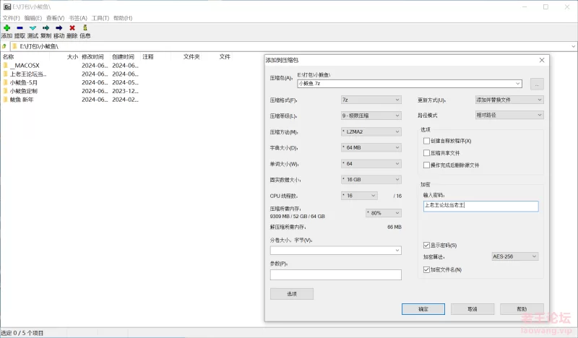Viewport: 578px width, 338px height.
Task: Click the Options (选项) button
Action: [291, 294]
